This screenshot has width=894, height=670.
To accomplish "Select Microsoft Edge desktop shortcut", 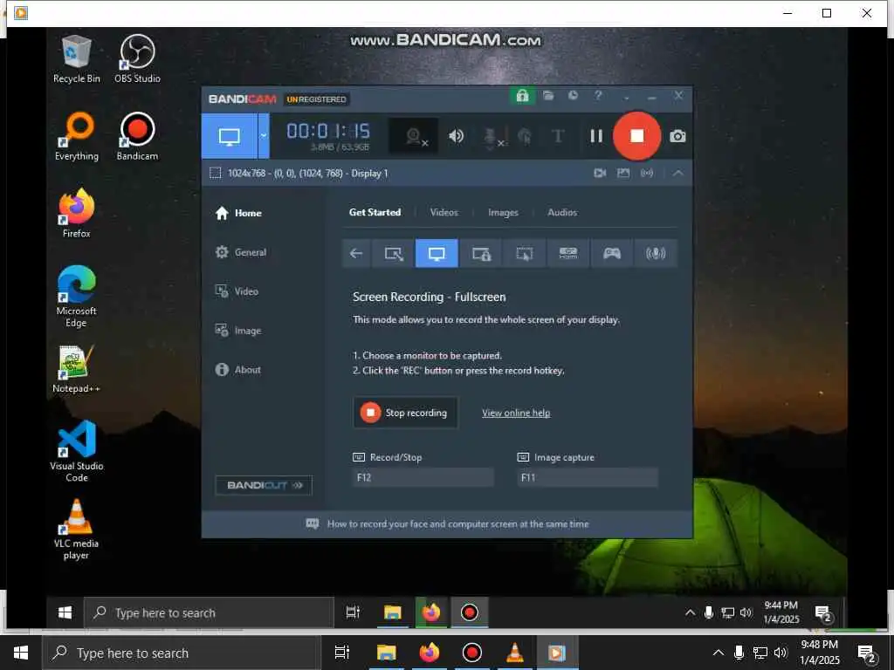I will pos(77,297).
